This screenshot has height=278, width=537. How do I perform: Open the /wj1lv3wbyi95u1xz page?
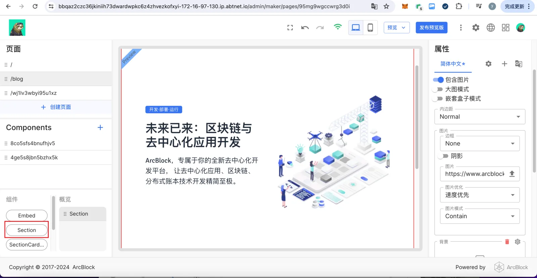coord(56,93)
